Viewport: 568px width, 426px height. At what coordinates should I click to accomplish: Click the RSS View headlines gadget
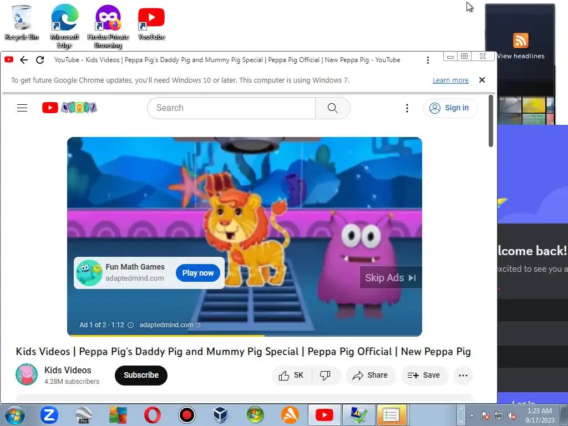tap(520, 45)
